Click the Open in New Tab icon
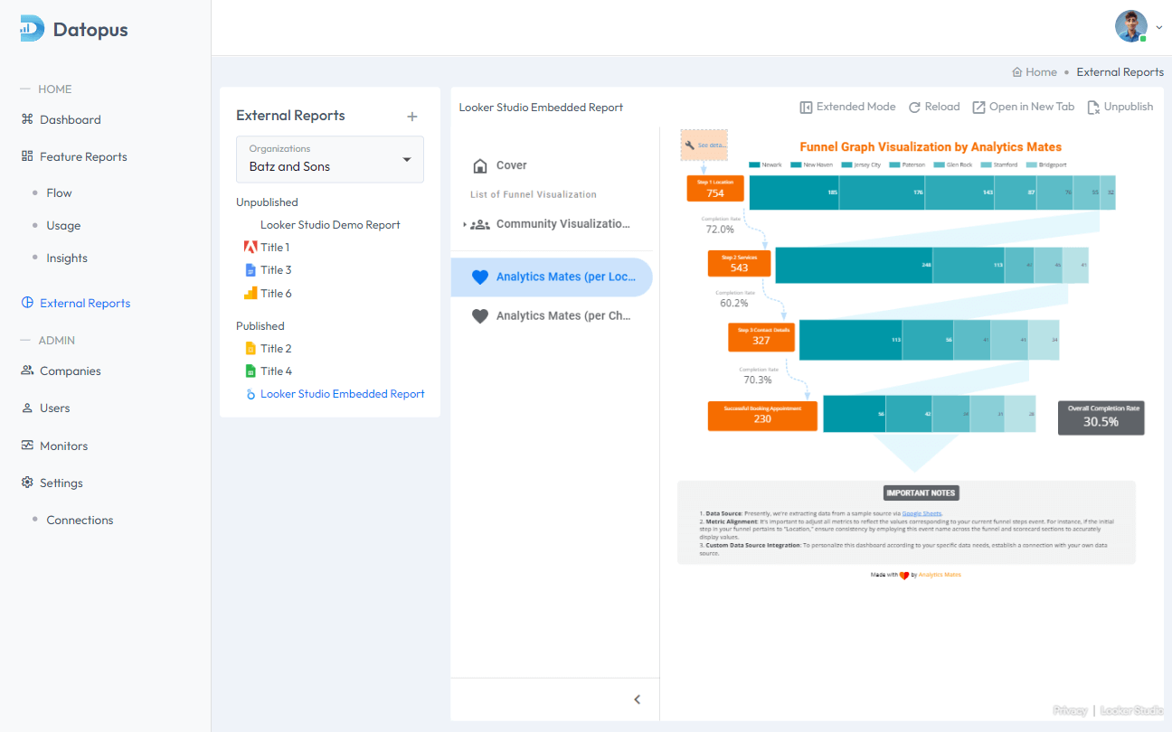 click(978, 107)
